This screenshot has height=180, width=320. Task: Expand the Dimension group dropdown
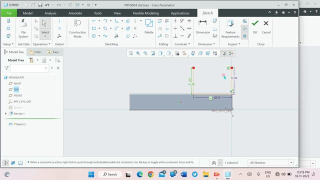(x=206, y=44)
